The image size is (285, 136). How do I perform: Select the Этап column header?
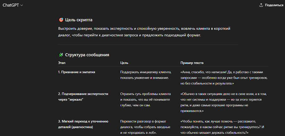(x=62, y=63)
